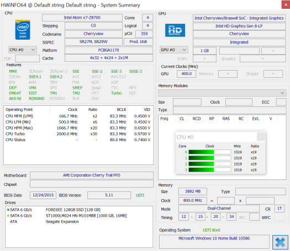Click the Intel HD Graphics Gen 8-LP field
The width and height of the screenshot is (290, 251).
pyautogui.click(x=239, y=26)
